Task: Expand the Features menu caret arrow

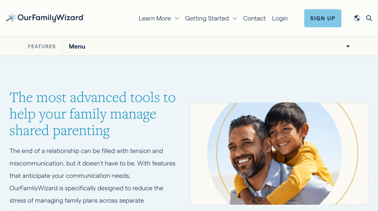Action: tap(348, 46)
